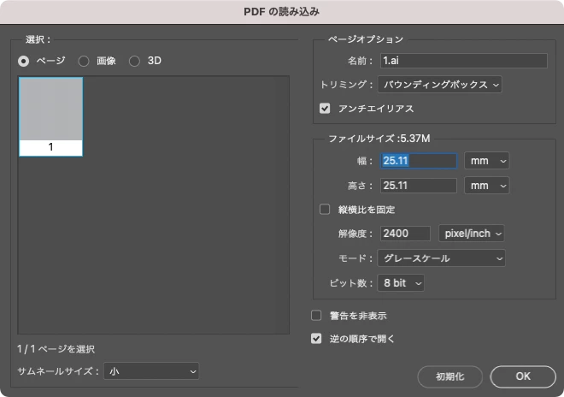Click the OK button
The width and height of the screenshot is (564, 397).
point(523,376)
